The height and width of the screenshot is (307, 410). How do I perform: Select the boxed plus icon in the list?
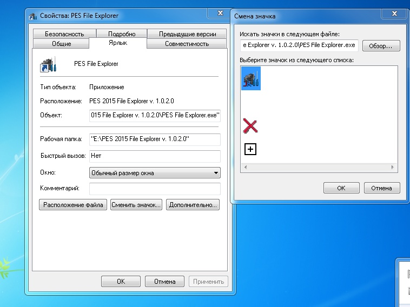(x=250, y=149)
